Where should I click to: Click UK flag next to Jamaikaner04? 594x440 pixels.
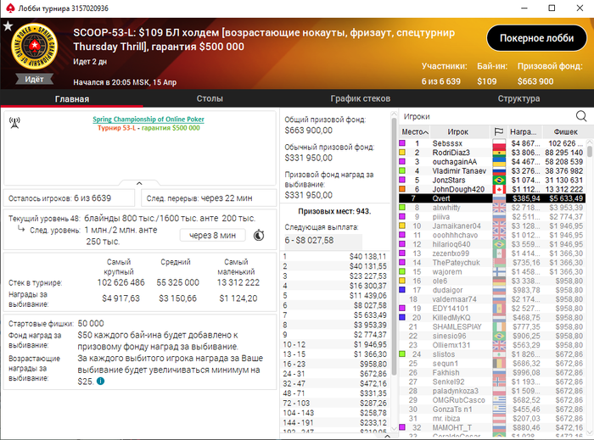click(499, 226)
